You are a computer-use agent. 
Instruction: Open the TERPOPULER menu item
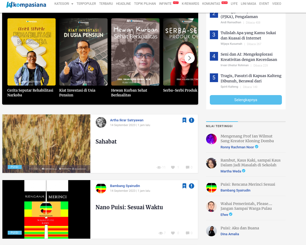[86, 4]
